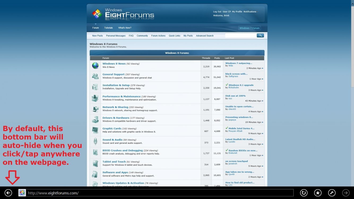Screen dimensions: 354x199
Task: Open the What's New? tab
Action: click(125, 28)
